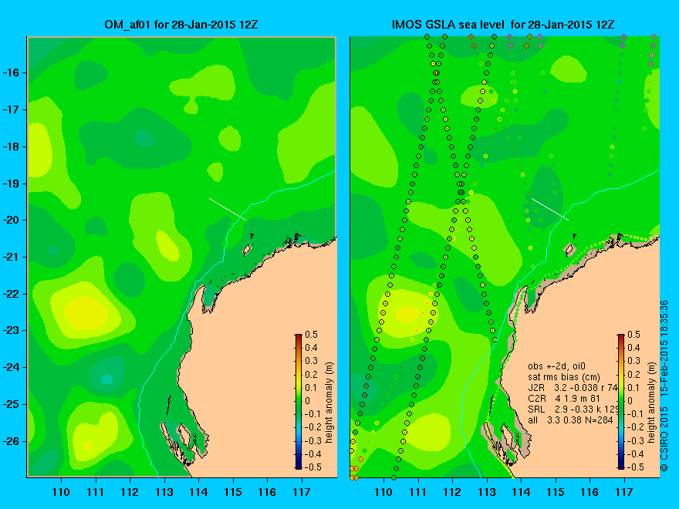Click the white transect line in OM_af01 map
Viewport: 679px width, 509px height.
coord(228,210)
